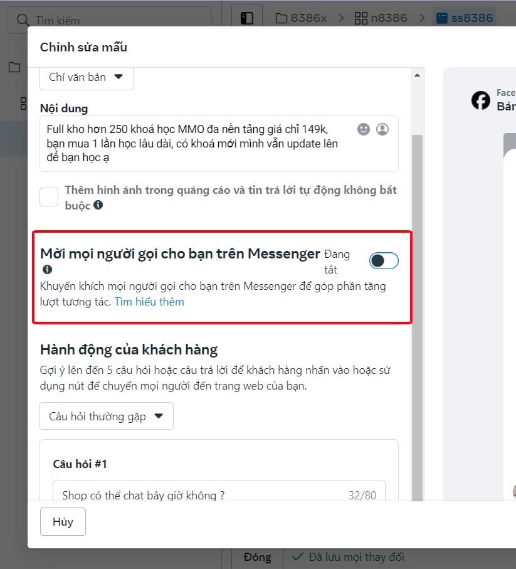Click info icon beside image checkbox label

click(x=98, y=205)
